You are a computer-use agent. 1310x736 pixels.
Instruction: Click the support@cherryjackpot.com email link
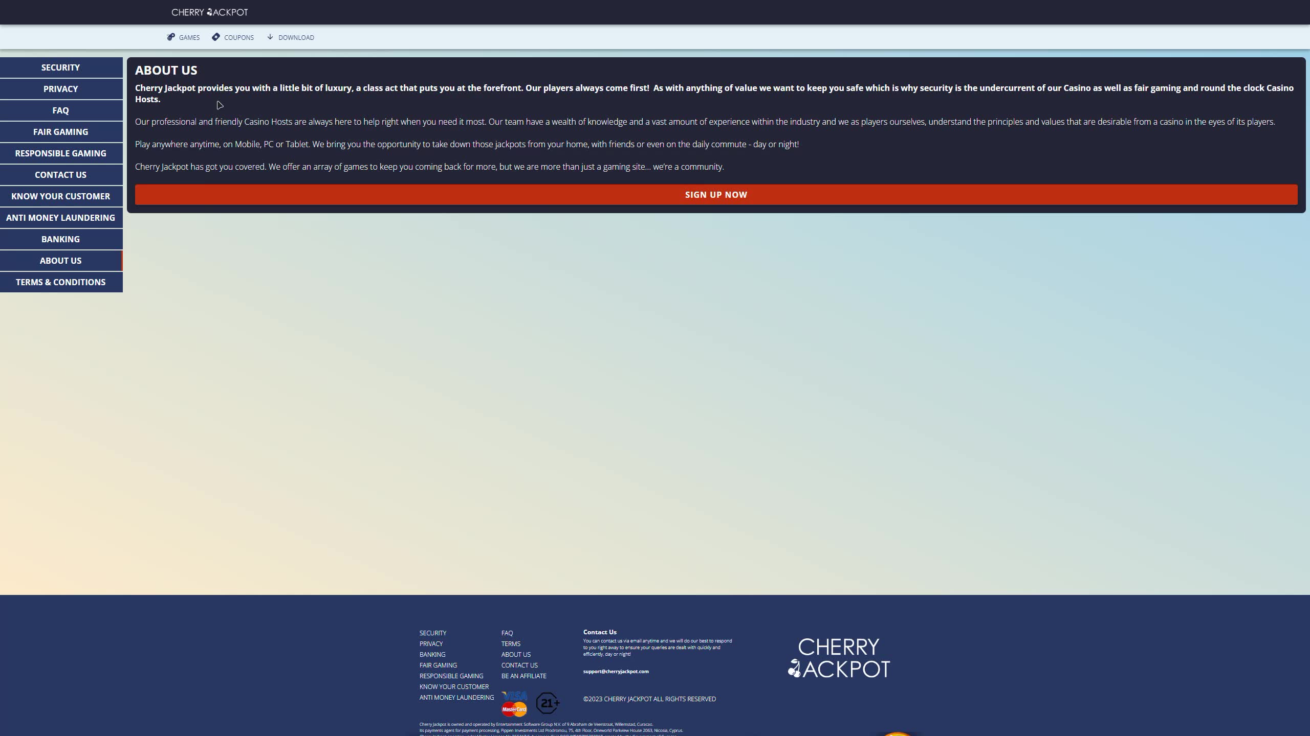click(616, 672)
